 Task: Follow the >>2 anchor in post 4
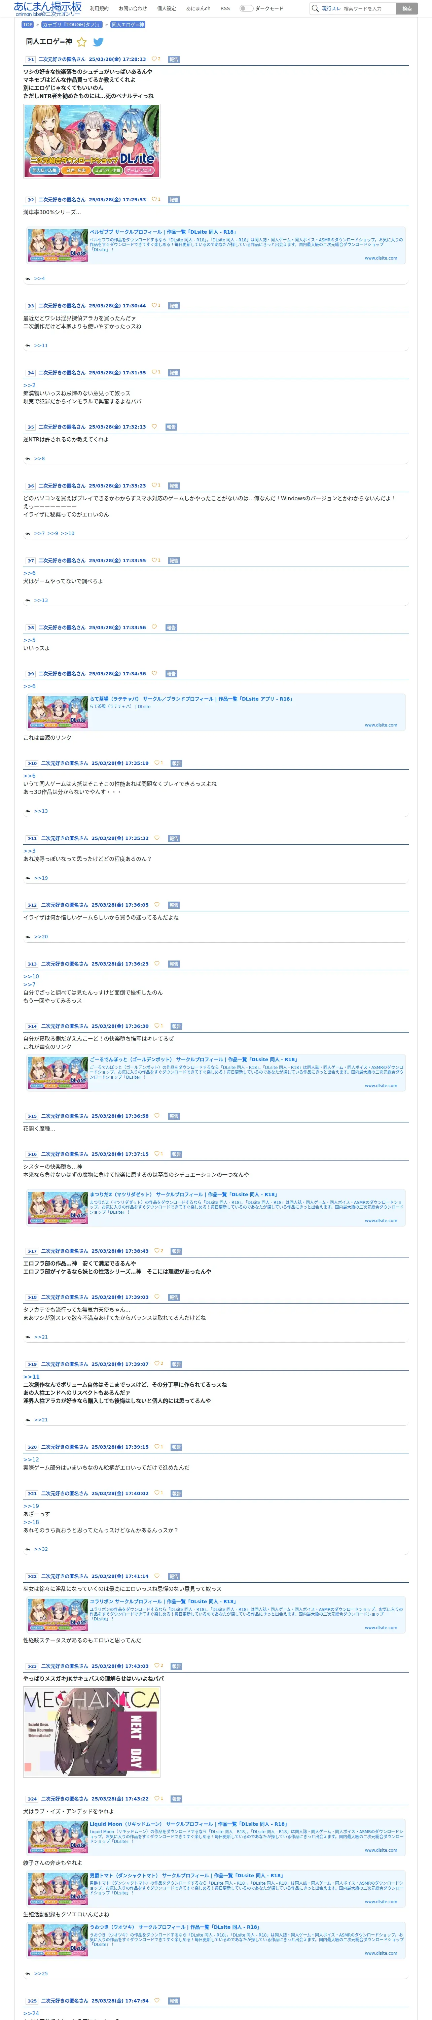coord(29,385)
